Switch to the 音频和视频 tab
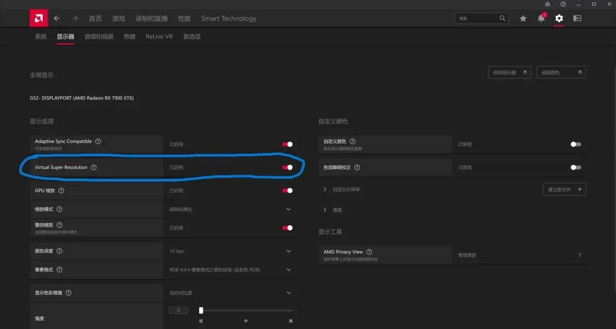Image resolution: width=616 pixels, height=329 pixels. (x=99, y=37)
